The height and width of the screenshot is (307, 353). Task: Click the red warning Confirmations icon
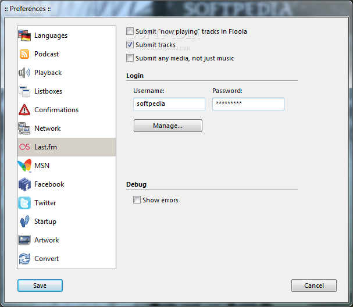click(x=24, y=110)
